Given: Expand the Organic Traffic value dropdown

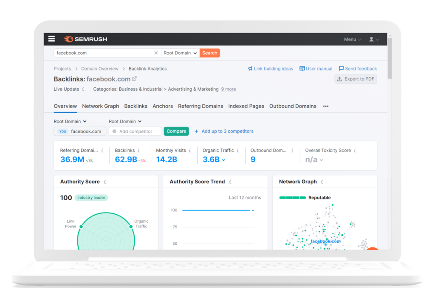Looking at the screenshot, I should point(223,160).
